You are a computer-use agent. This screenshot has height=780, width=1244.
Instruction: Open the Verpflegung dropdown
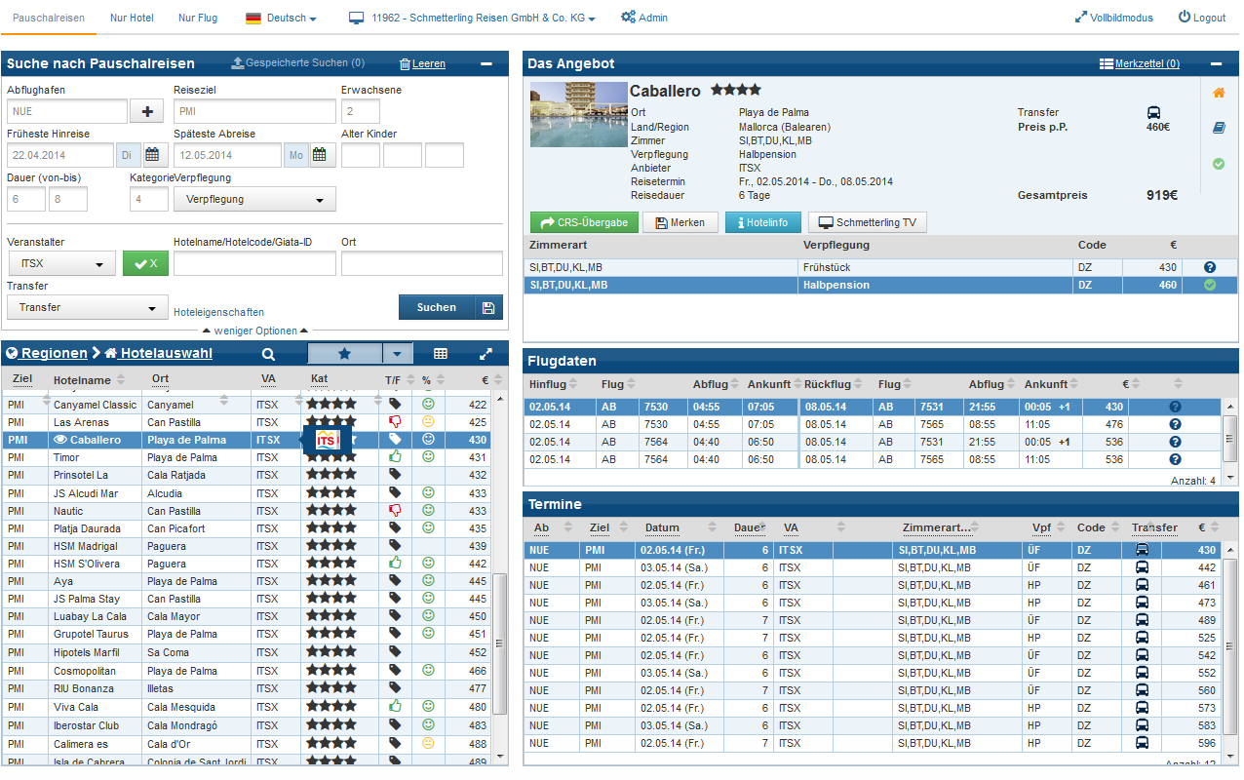254,199
